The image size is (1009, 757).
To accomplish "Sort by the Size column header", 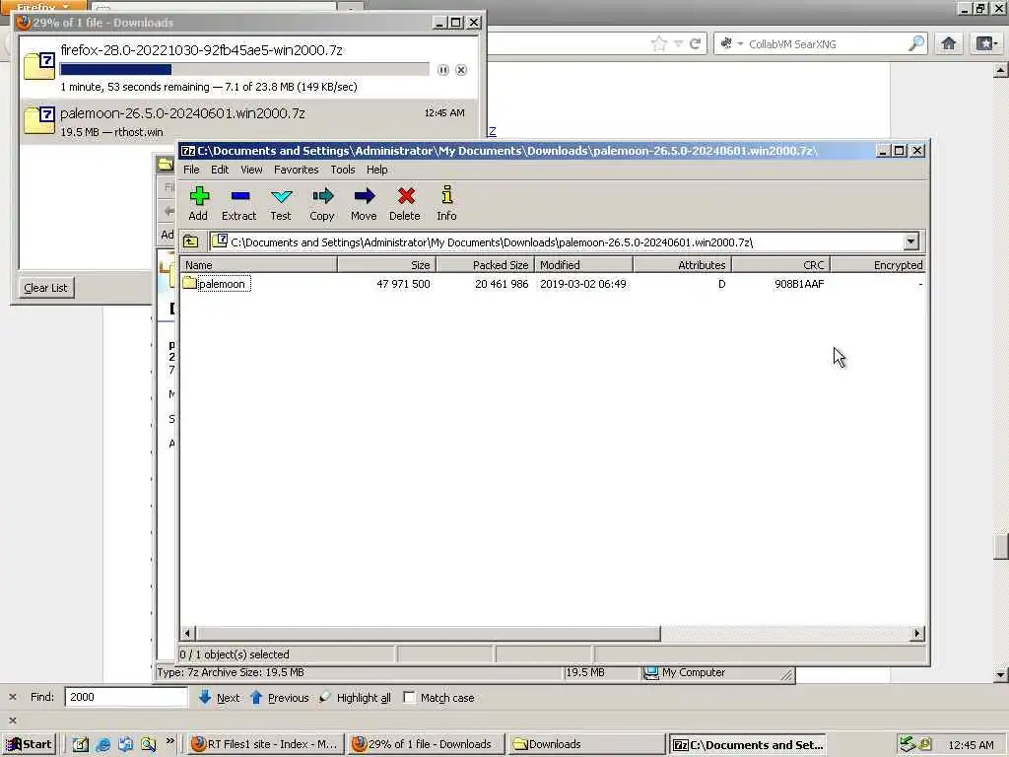I will (386, 264).
